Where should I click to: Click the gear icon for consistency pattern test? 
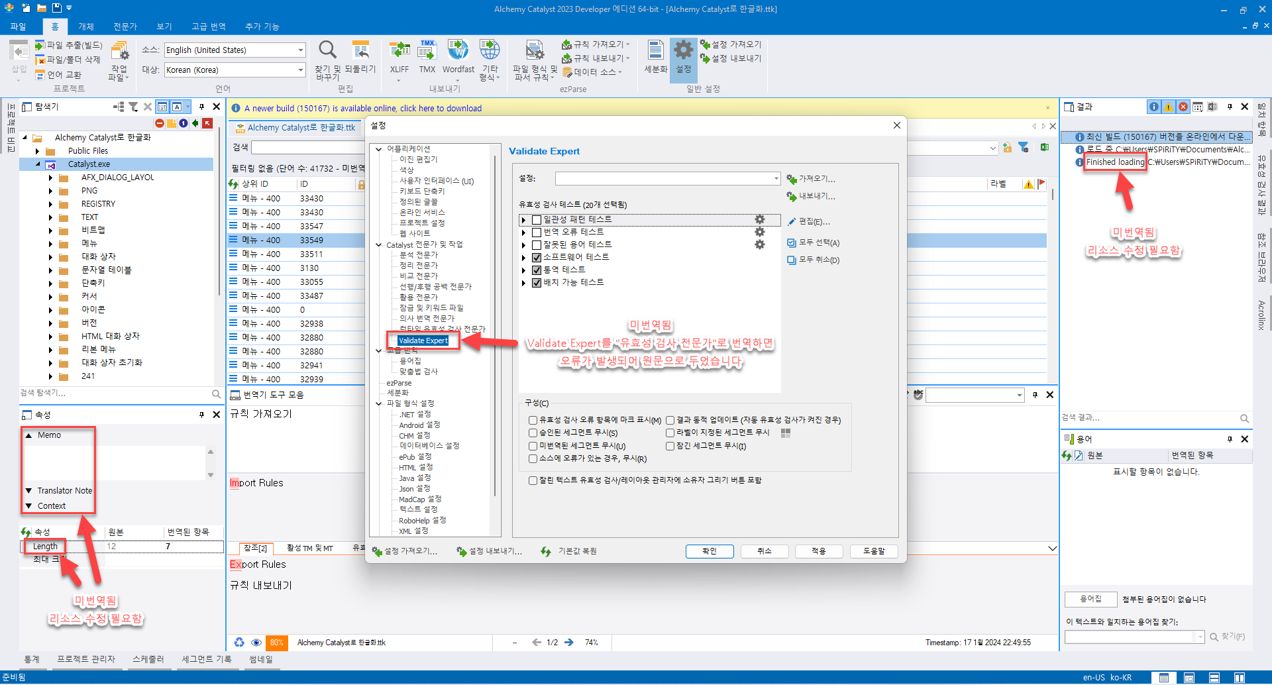click(760, 219)
